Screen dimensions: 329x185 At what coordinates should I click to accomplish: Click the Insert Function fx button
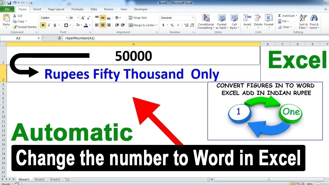click(x=60, y=38)
